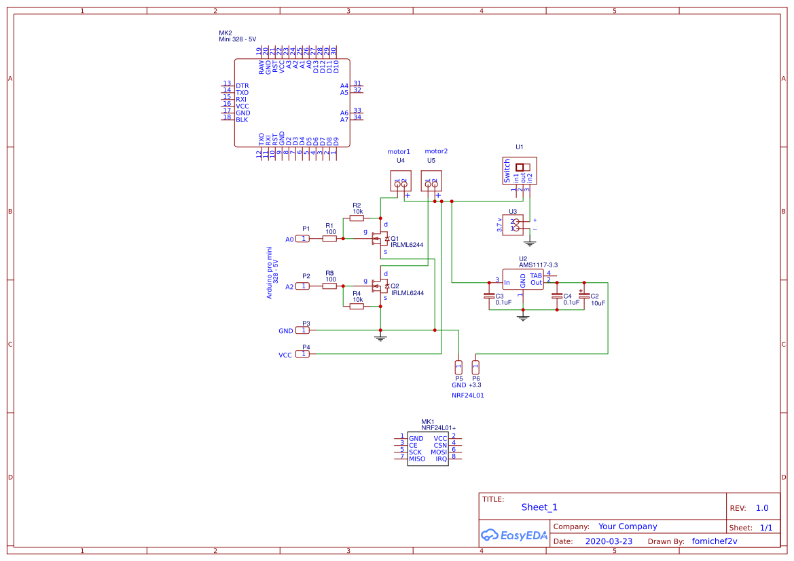Image resolution: width=794 pixels, height=561 pixels.
Task: Toggle the U1 Switch component
Action: [520, 170]
